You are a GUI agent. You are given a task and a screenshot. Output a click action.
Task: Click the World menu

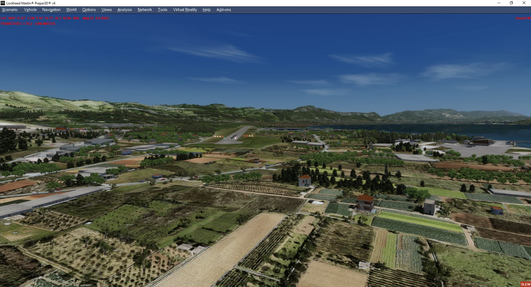click(x=71, y=10)
